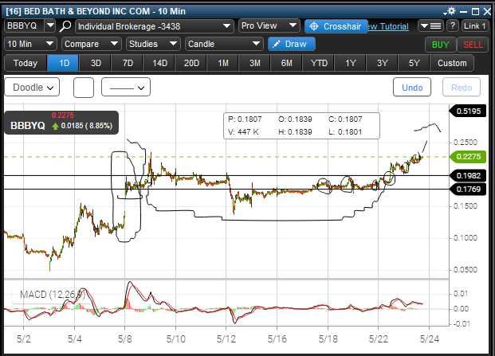Image resolution: width=495 pixels, height=356 pixels.
Task: Open the window settings gear icon
Action: pos(450,11)
